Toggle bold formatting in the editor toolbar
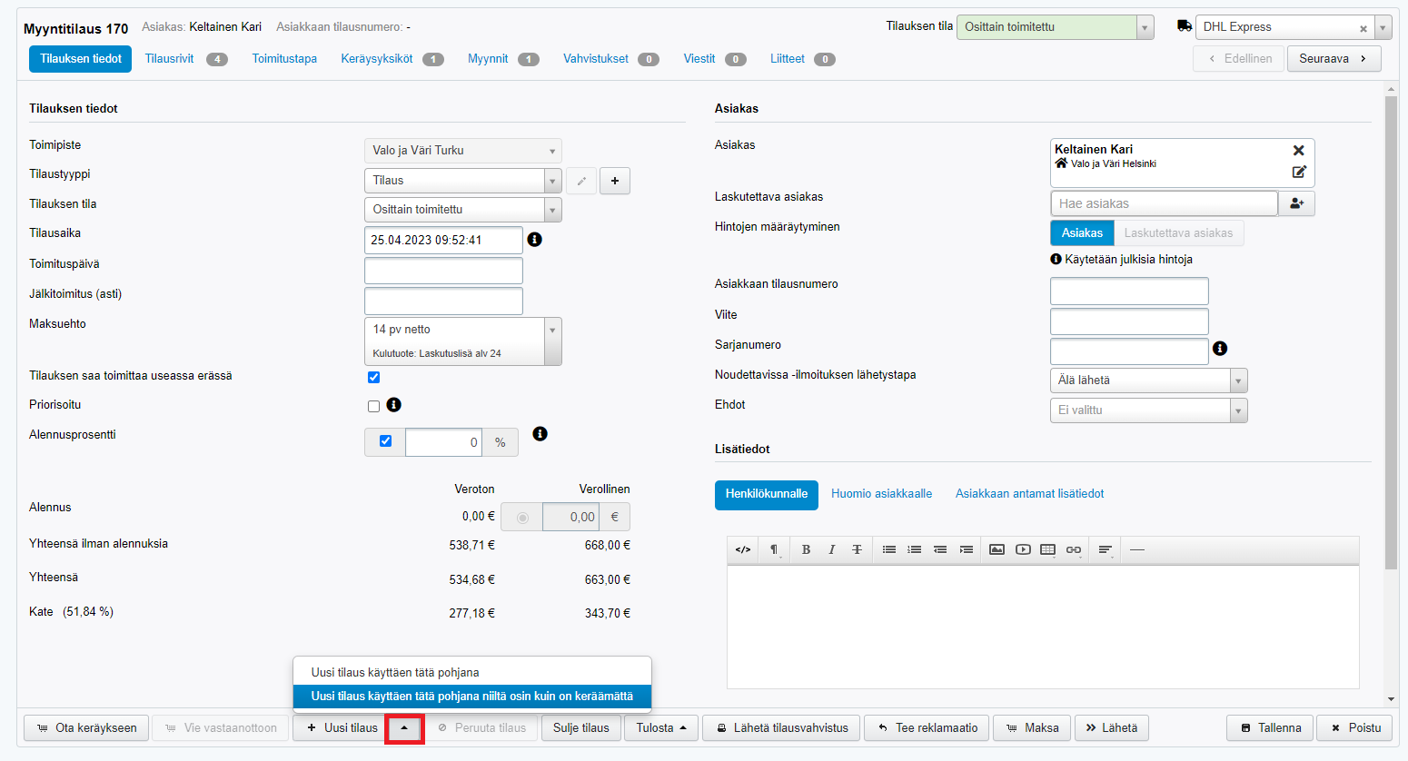Viewport: 1408px width, 761px height. click(x=806, y=549)
